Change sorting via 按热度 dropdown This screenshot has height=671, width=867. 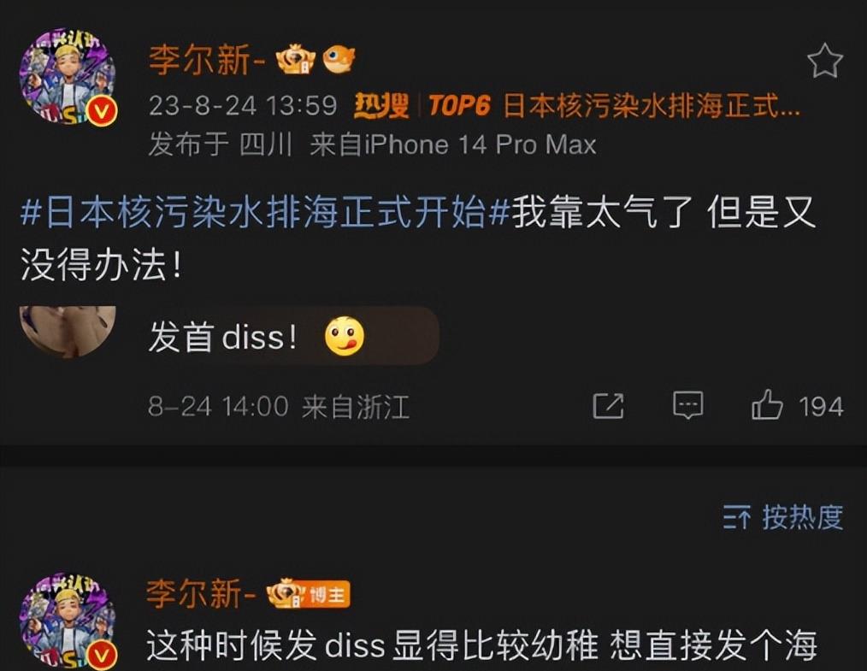click(783, 517)
